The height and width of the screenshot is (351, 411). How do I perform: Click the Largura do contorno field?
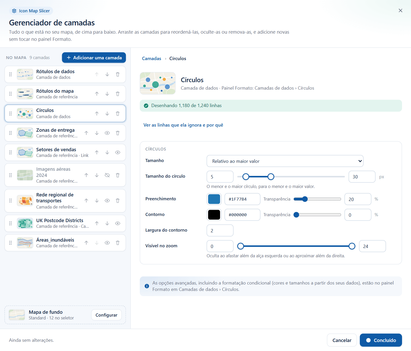click(220, 231)
